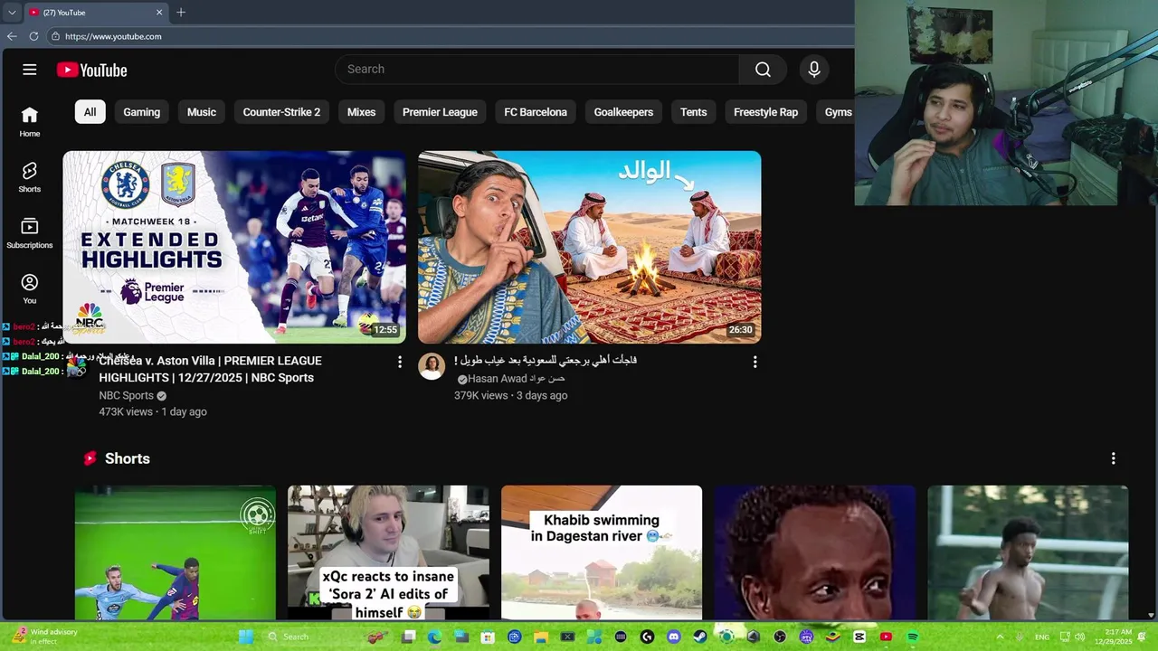Image resolution: width=1158 pixels, height=651 pixels.
Task: Click the browser back arrow
Action: point(12,36)
